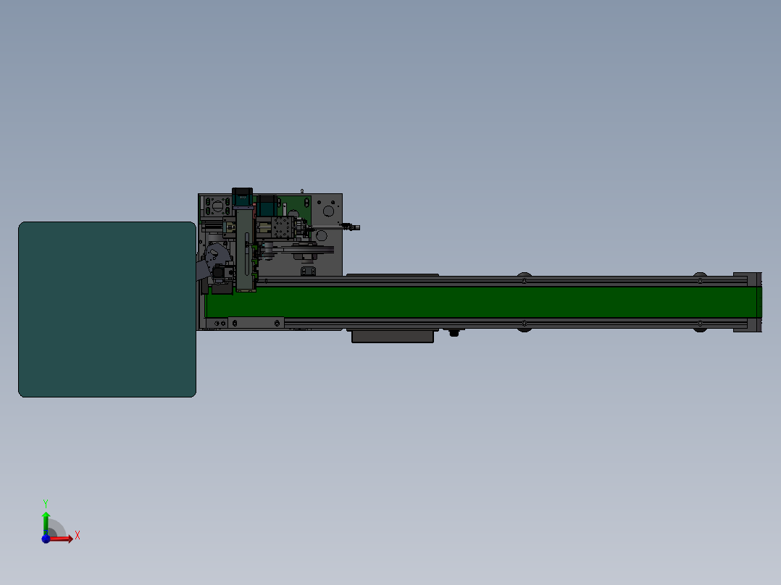This screenshot has height=585, width=781.
Task: Select the green conveyor belt surface
Action: click(483, 302)
